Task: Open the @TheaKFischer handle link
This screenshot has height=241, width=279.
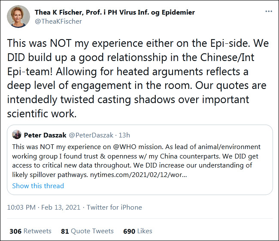Action: click(x=58, y=21)
